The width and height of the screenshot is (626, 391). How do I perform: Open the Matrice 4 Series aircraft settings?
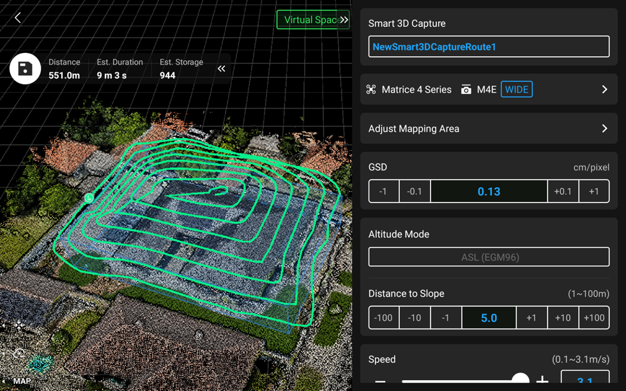click(x=604, y=89)
